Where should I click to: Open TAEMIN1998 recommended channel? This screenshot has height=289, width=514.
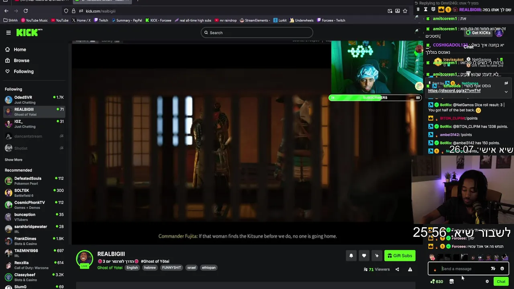[x=34, y=253]
